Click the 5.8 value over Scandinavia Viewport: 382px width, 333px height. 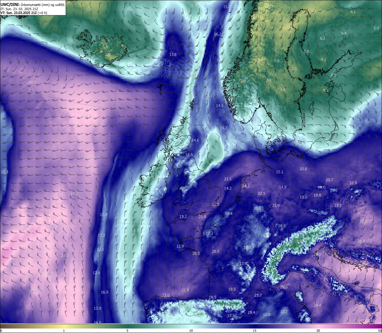tap(277, 61)
